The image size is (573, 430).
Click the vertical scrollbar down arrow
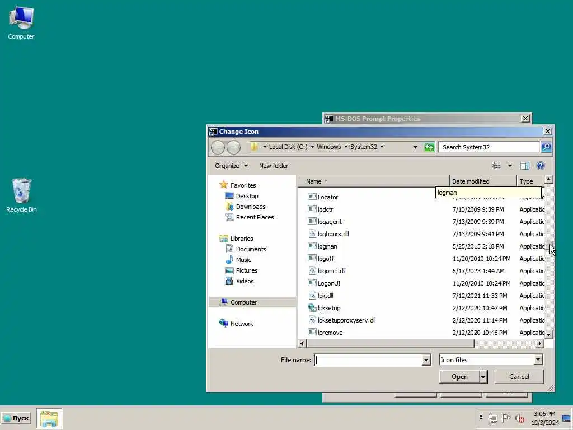coord(548,334)
